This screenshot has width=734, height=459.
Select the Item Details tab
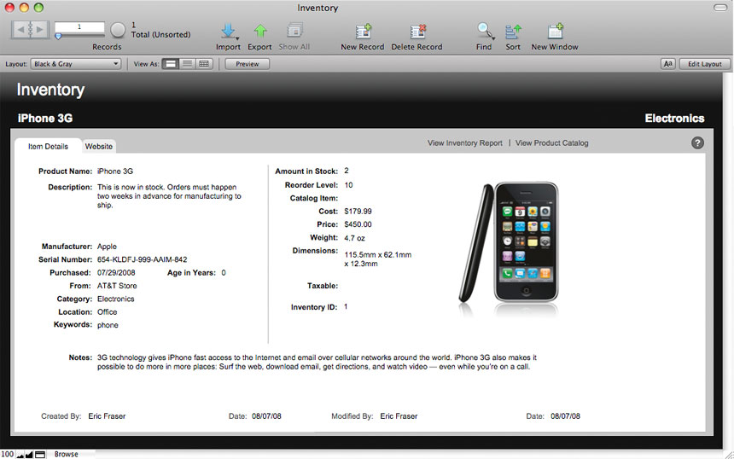(x=48, y=147)
